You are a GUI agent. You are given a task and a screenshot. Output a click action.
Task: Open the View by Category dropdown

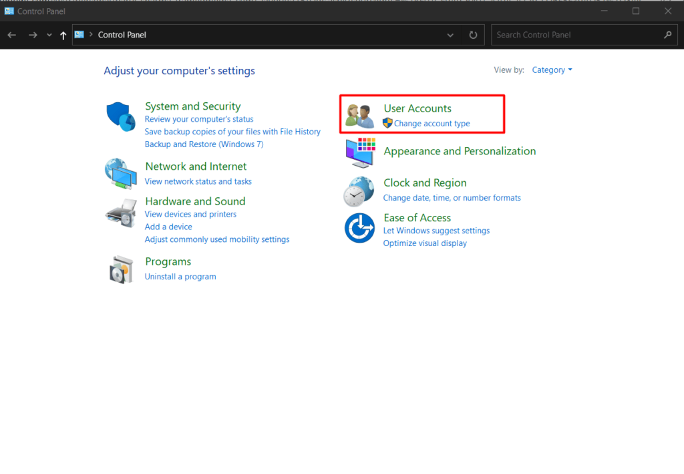tap(552, 70)
